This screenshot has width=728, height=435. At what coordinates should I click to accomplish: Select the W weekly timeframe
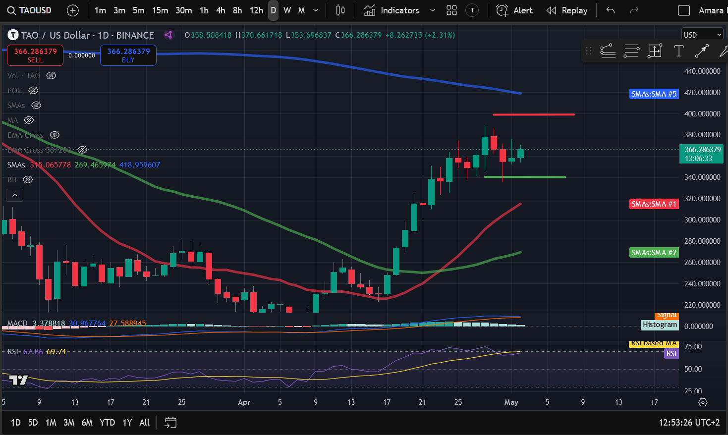[287, 10]
